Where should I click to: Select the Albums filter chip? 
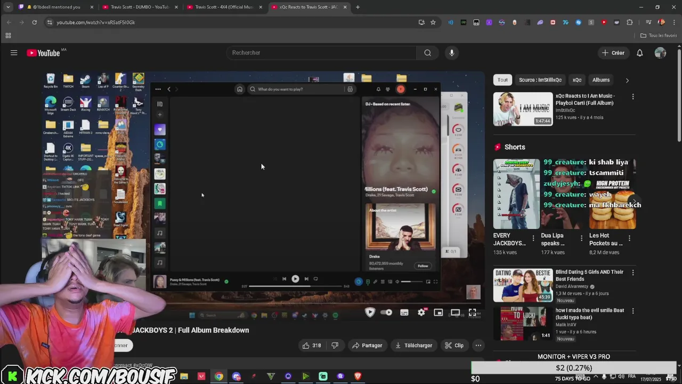pyautogui.click(x=601, y=80)
